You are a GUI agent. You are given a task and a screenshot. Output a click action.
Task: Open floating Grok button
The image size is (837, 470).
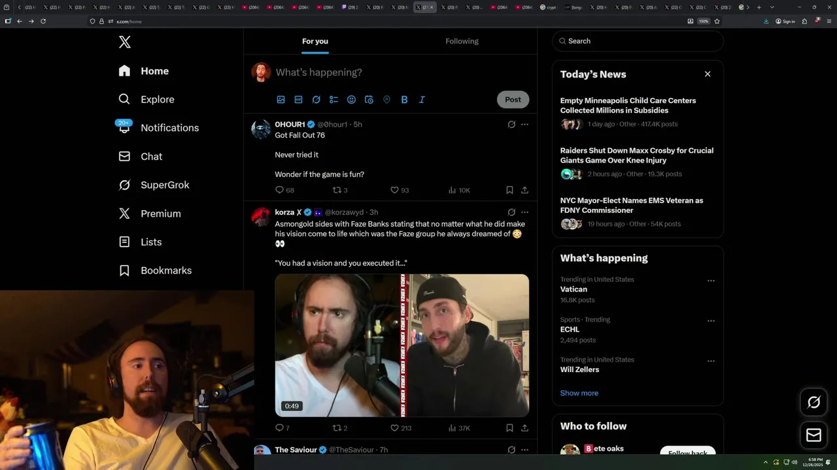(813, 403)
